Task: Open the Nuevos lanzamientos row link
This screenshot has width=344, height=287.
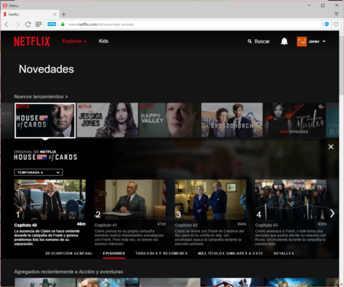Action: click(41, 96)
